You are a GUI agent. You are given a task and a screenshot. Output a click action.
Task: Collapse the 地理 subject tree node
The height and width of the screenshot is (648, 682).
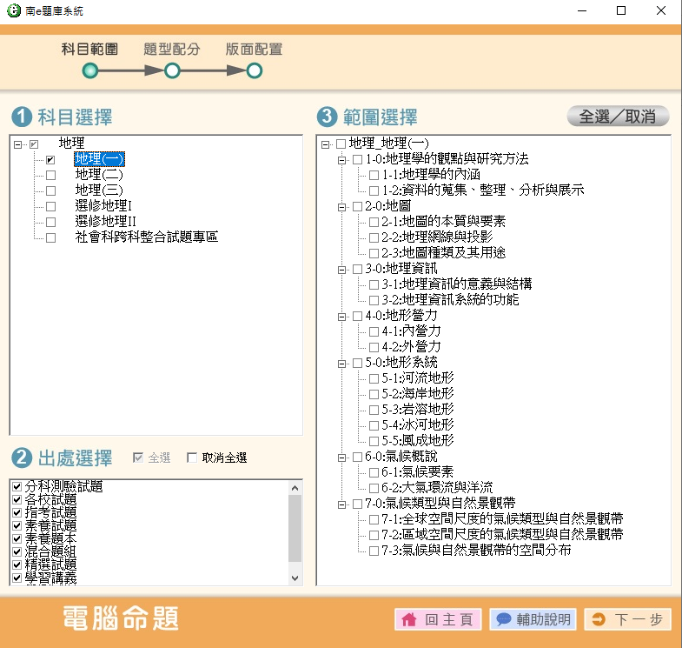(18, 144)
